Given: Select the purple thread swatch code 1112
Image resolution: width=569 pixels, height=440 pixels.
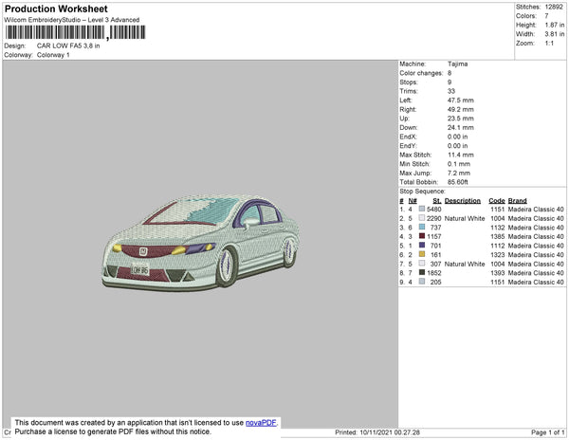Looking at the screenshot, I should pyautogui.click(x=423, y=245).
